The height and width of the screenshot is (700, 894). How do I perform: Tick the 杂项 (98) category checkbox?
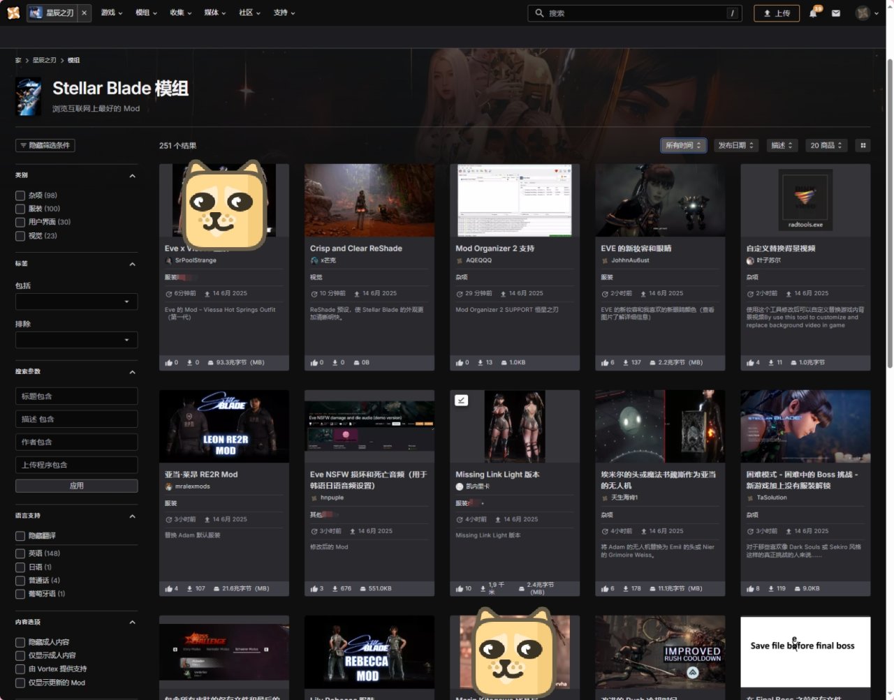click(x=20, y=195)
